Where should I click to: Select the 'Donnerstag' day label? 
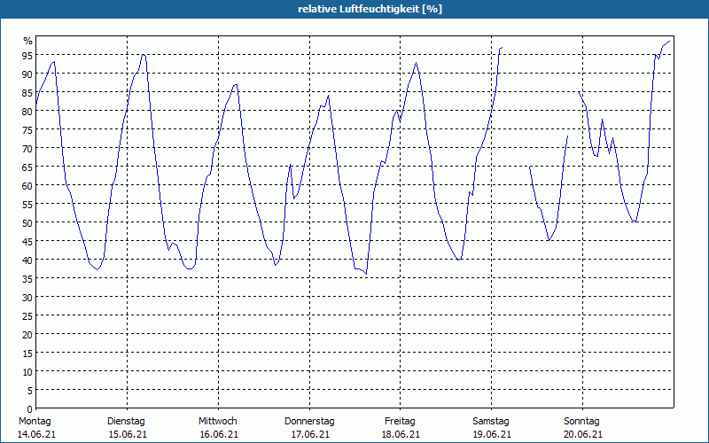309,421
